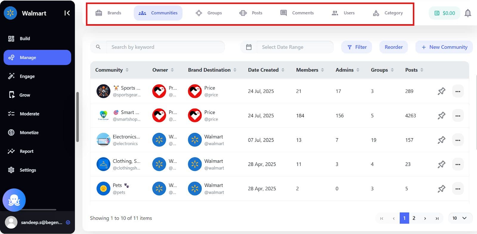Open the notifications bell
This screenshot has width=477, height=234.
(x=468, y=13)
